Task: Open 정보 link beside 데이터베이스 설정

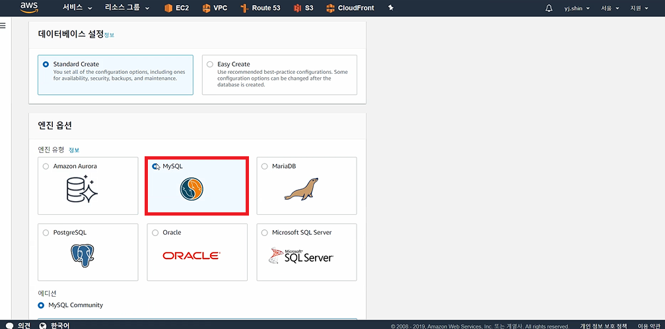Action: [x=109, y=35]
